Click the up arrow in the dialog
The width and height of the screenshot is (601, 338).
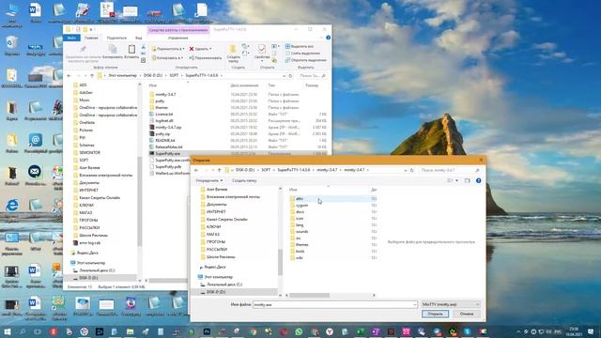click(219, 170)
